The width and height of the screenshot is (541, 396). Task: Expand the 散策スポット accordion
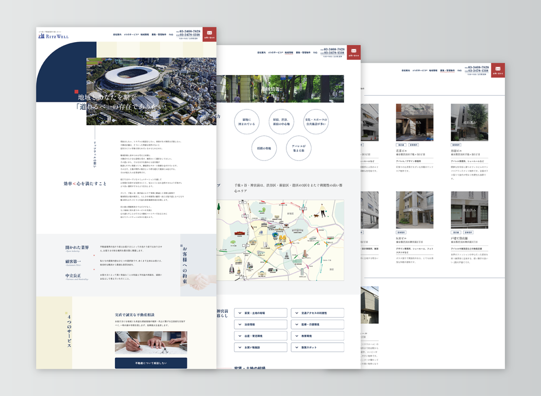pos(317,347)
